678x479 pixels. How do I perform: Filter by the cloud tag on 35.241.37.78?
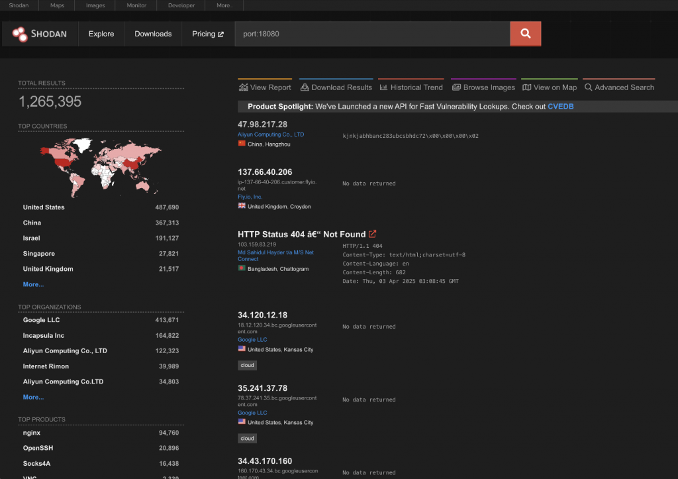click(x=247, y=438)
